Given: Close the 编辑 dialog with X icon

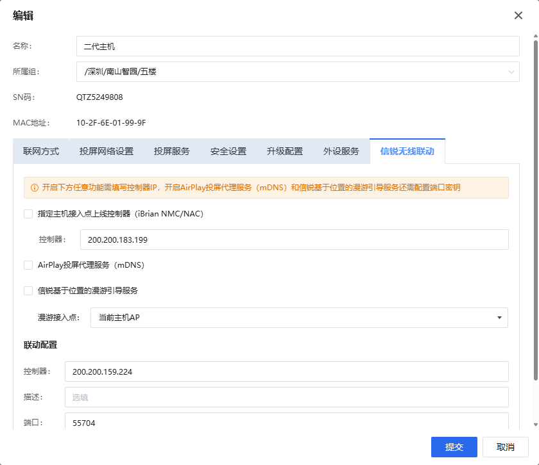Looking at the screenshot, I should tap(518, 15).
